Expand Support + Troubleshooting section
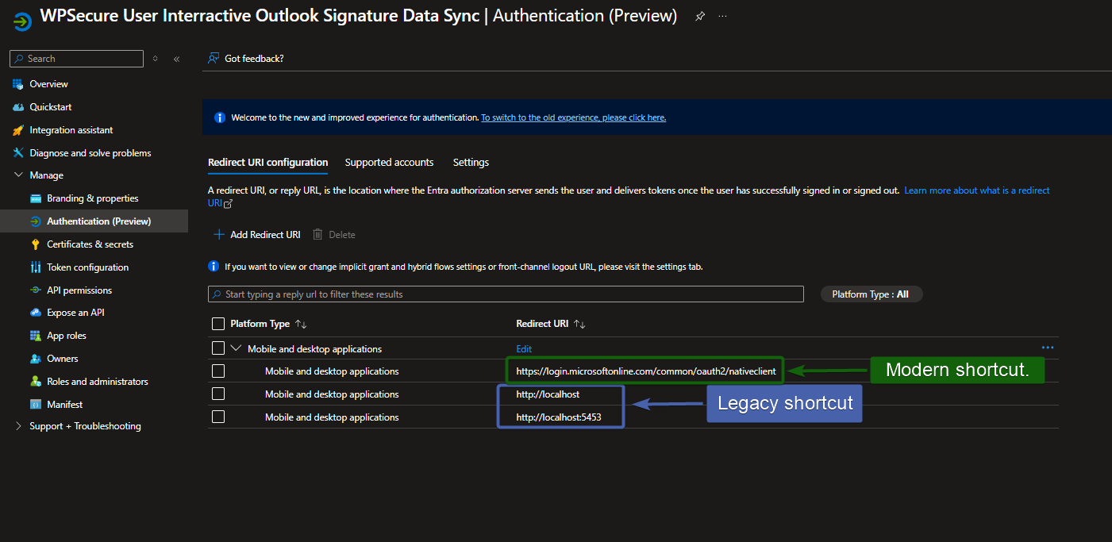 18,426
